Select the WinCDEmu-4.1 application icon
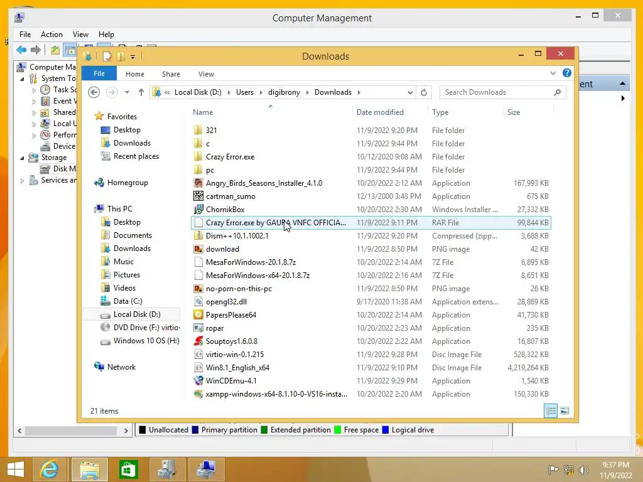This screenshot has height=482, width=643. 198,381
